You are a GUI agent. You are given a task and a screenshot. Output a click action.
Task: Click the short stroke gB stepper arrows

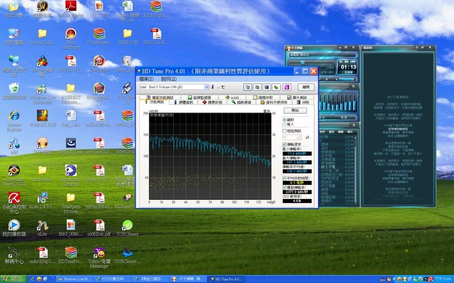299,138
